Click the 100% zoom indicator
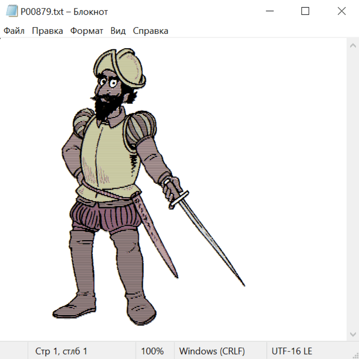The height and width of the screenshot is (359, 359). pyautogui.click(x=152, y=351)
